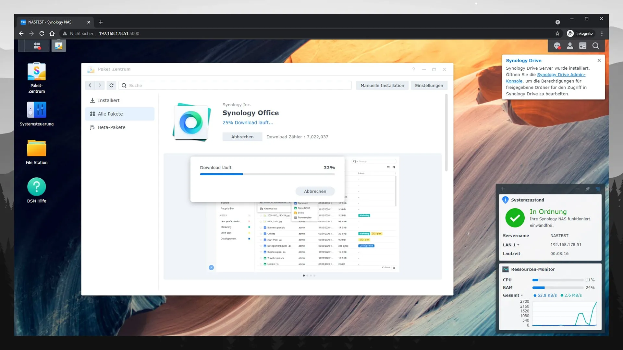Image resolution: width=623 pixels, height=350 pixels.
Task: Click the Synology Drive notification title
Action: pos(523,61)
